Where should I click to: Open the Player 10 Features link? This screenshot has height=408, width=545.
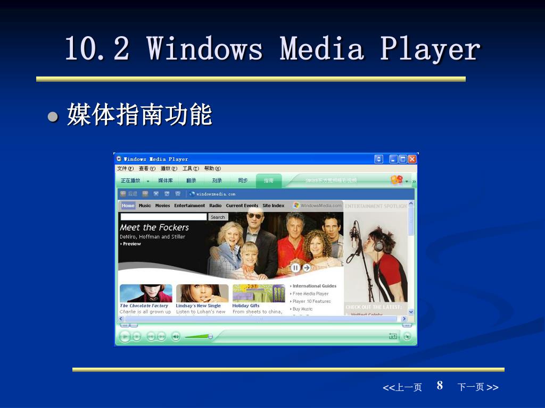coord(311,301)
